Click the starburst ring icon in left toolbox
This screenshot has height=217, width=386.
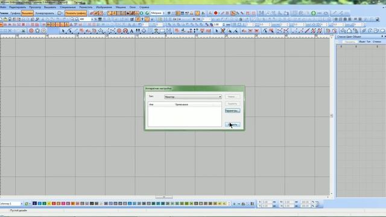click(x=37, y=31)
